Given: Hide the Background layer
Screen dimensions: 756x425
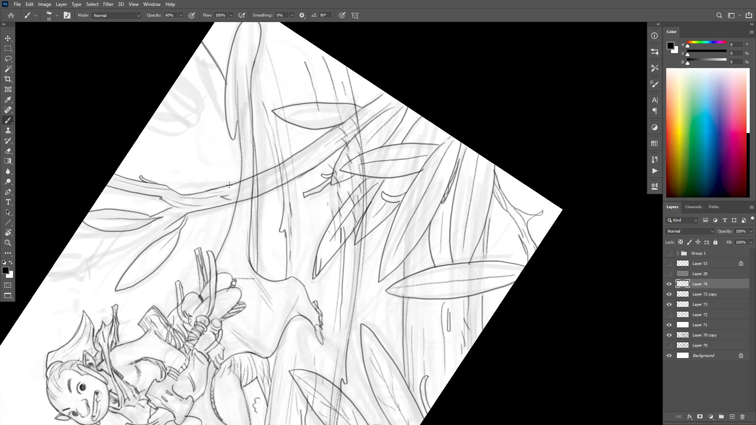Looking at the screenshot, I should (669, 355).
